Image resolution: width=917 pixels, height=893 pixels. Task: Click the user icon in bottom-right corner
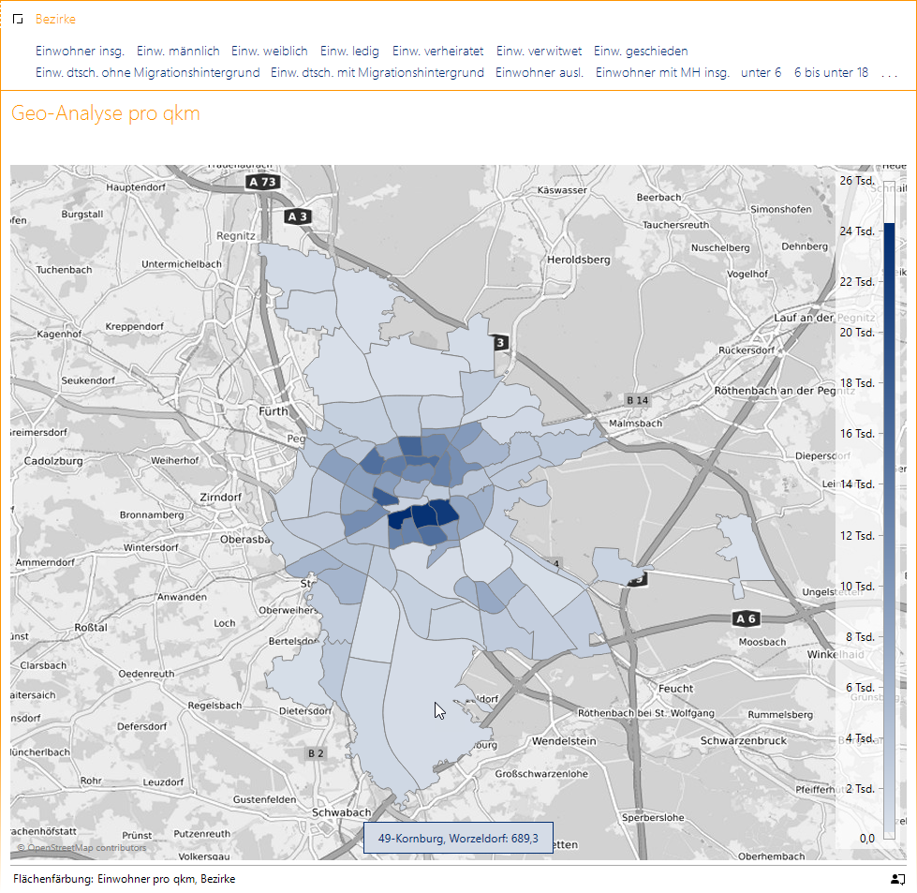(x=897, y=879)
